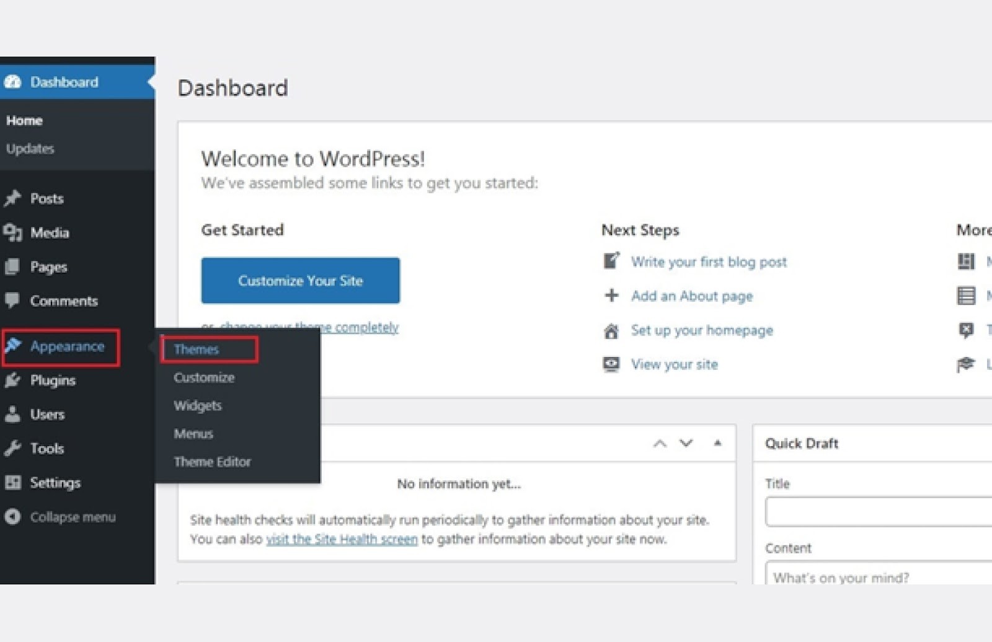Image resolution: width=992 pixels, height=642 pixels.
Task: Follow the Write your first blog post link
Action: tap(709, 262)
